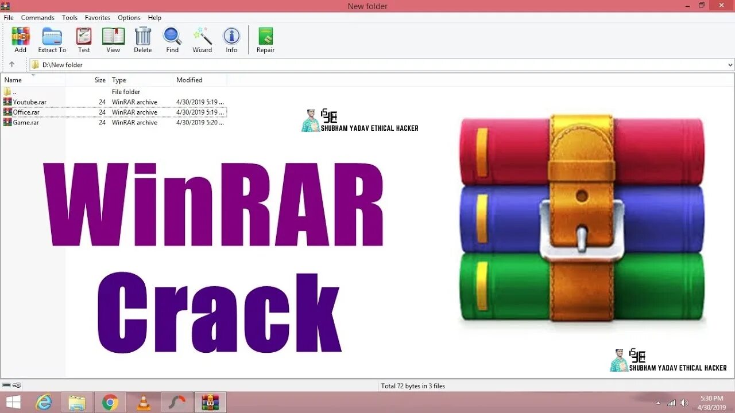
Task: Go up one folder level arrow
Action: tap(11, 64)
